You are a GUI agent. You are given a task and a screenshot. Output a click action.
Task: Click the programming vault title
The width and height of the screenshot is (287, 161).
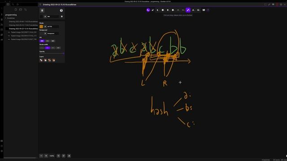coord(11,15)
